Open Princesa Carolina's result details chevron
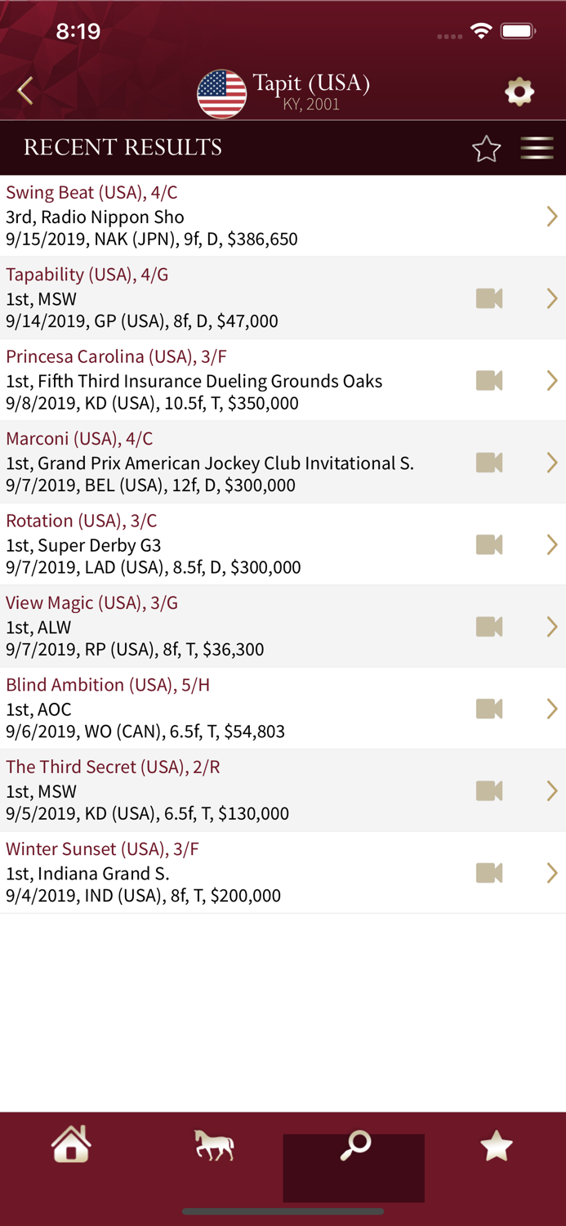 pos(551,380)
